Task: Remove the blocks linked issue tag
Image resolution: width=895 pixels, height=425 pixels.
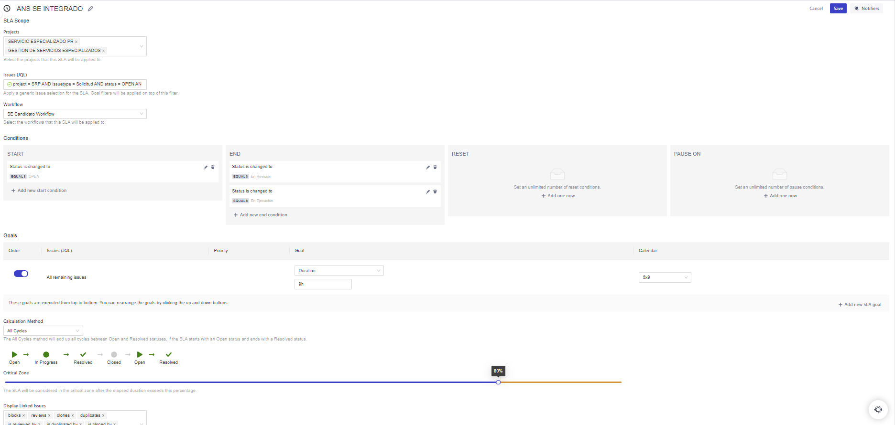Action: (23, 415)
